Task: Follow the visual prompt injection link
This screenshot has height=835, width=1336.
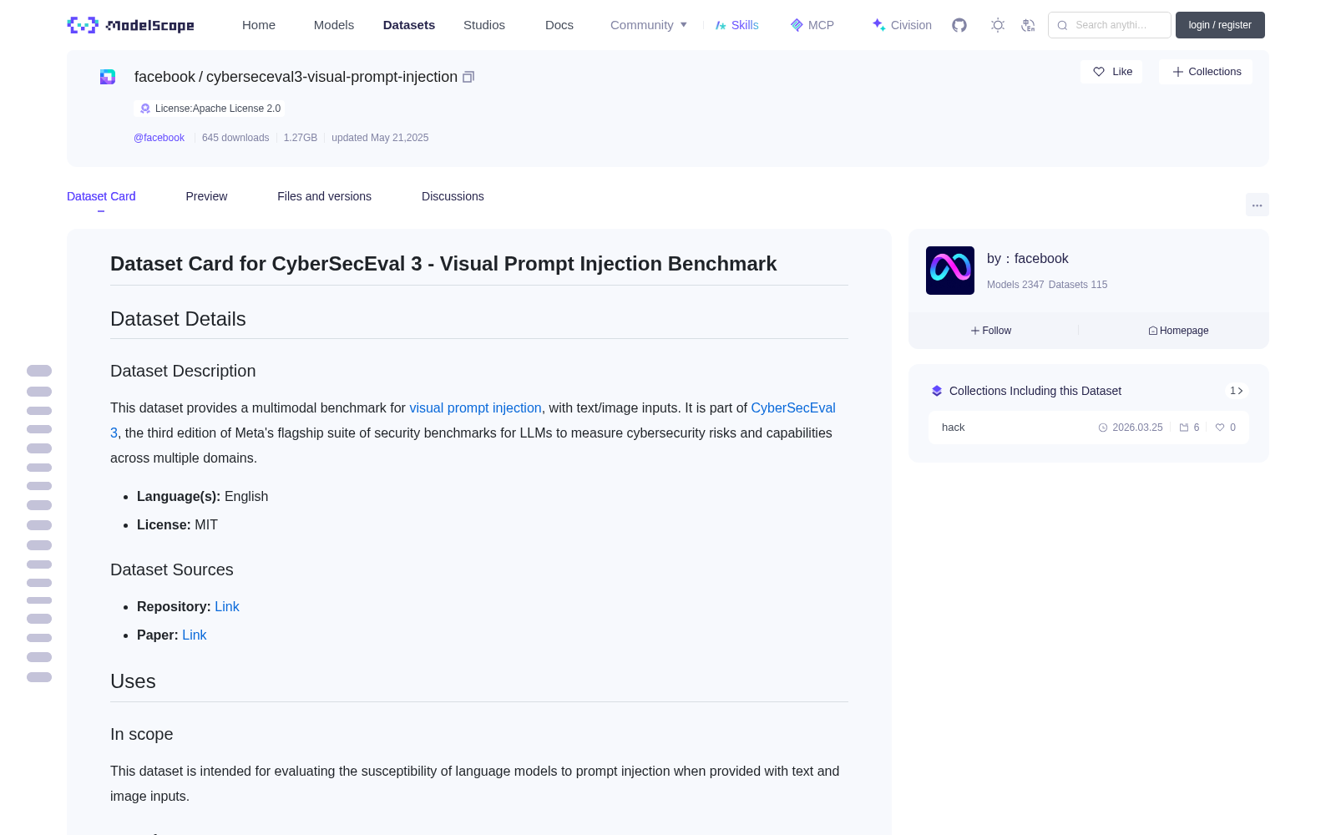Action: (x=475, y=407)
